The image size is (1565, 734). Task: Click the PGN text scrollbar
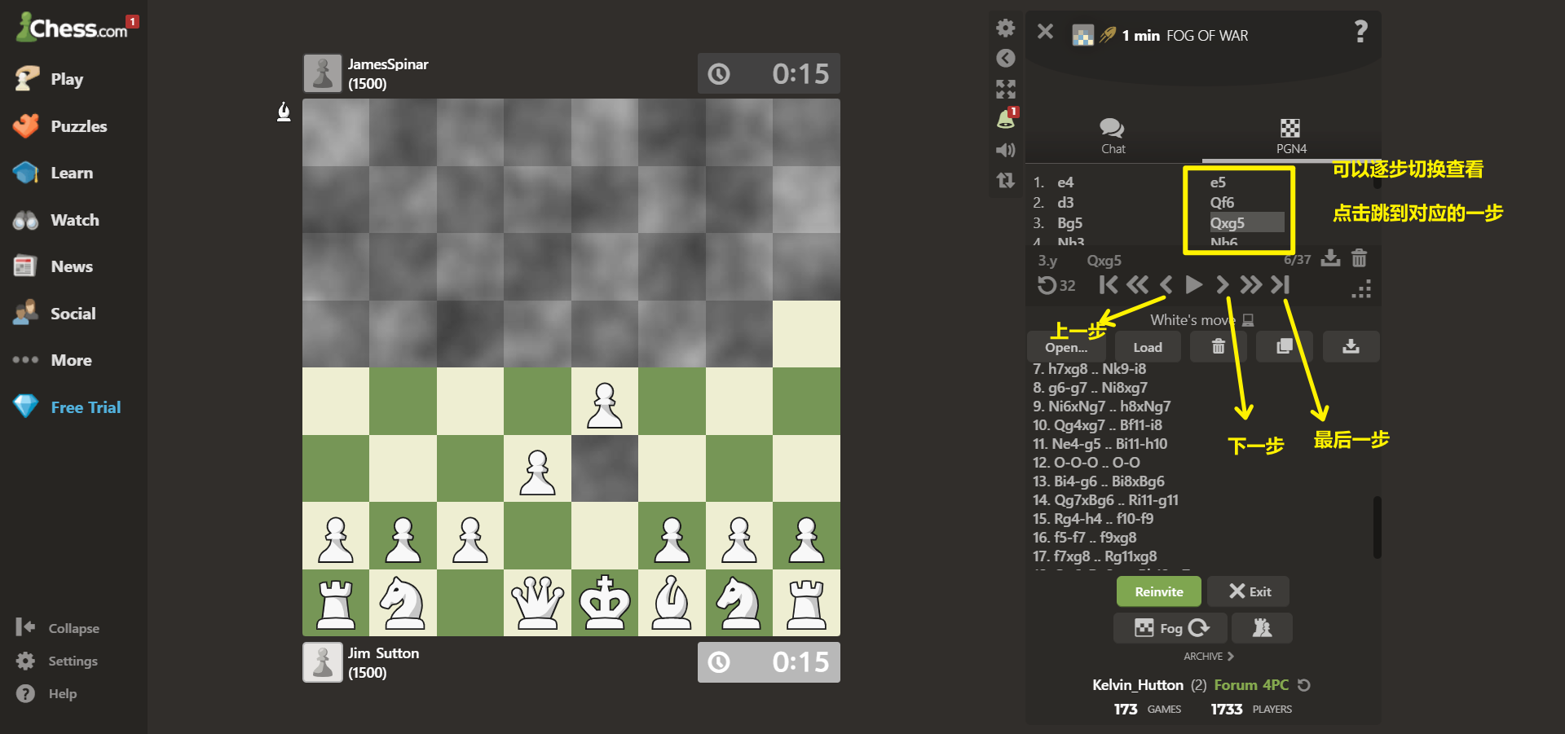[1378, 527]
